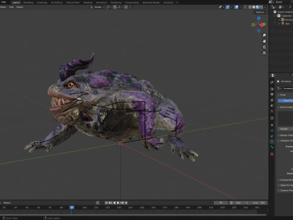Open the Physics properties tab icon
Image resolution: width=293 pixels, height=220 pixels.
coord(272,130)
